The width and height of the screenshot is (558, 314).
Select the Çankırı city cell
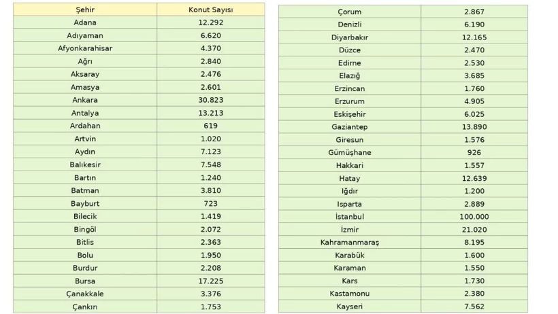point(85,307)
